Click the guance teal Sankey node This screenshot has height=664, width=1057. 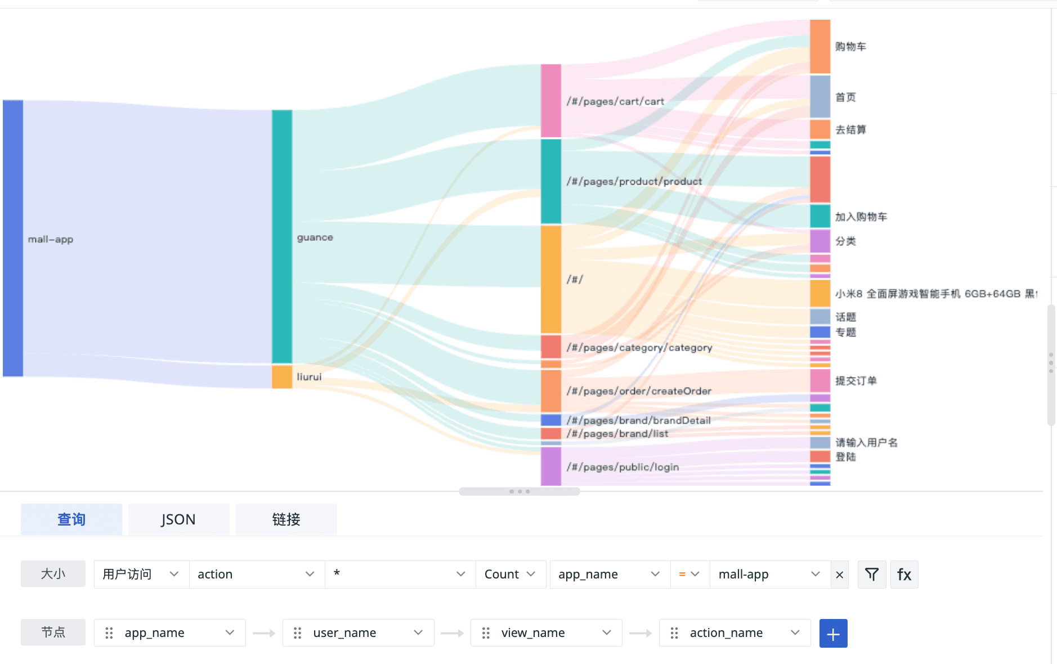pyautogui.click(x=282, y=236)
